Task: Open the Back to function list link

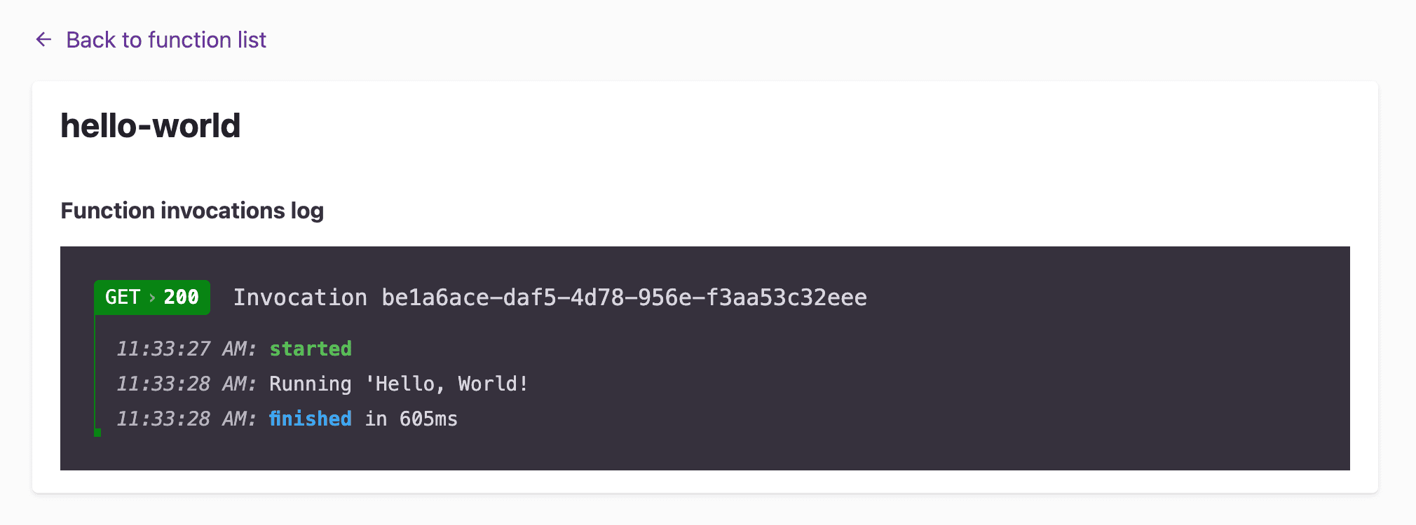Action: tap(166, 40)
